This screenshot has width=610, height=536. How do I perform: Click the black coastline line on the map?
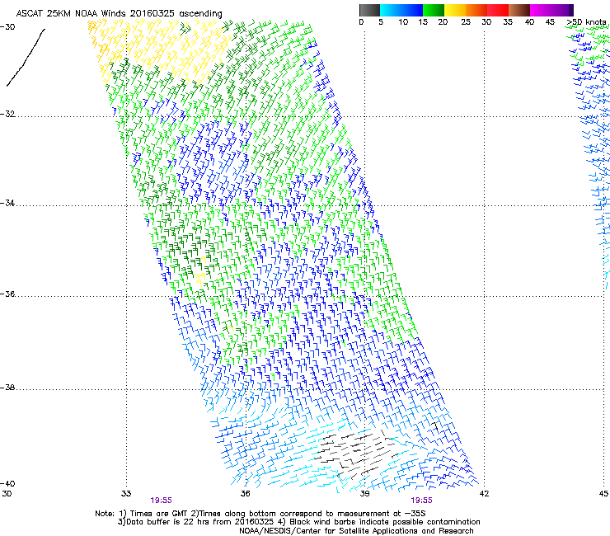click(x=26, y=58)
